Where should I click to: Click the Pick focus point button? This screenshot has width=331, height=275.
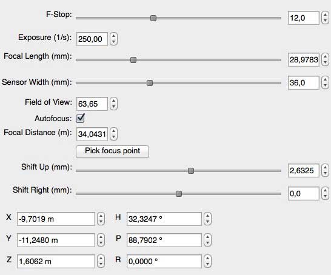point(112,151)
